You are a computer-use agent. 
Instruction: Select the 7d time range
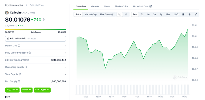pyautogui.click(x=142, y=14)
